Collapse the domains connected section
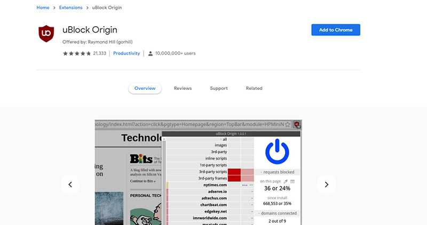Image resolution: width=427 pixels, height=225 pixels. point(277,213)
